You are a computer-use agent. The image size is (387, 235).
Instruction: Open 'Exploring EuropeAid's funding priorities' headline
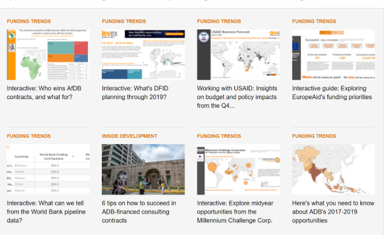332,93
